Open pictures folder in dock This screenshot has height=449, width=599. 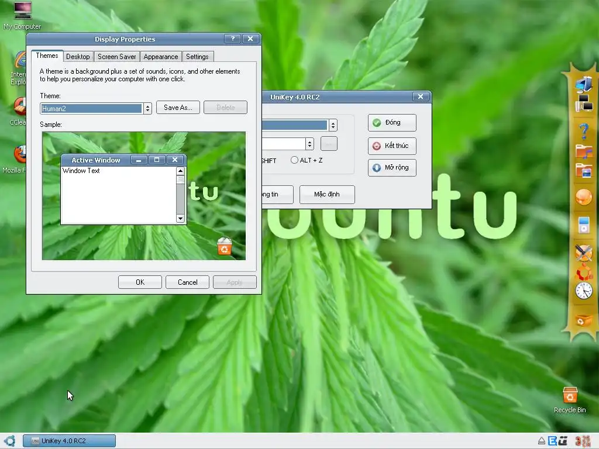[584, 170]
